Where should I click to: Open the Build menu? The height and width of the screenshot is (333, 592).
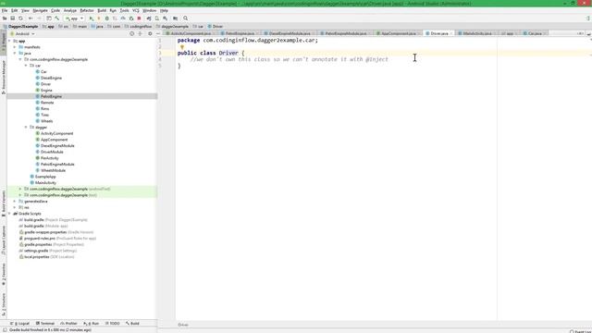coord(102,10)
